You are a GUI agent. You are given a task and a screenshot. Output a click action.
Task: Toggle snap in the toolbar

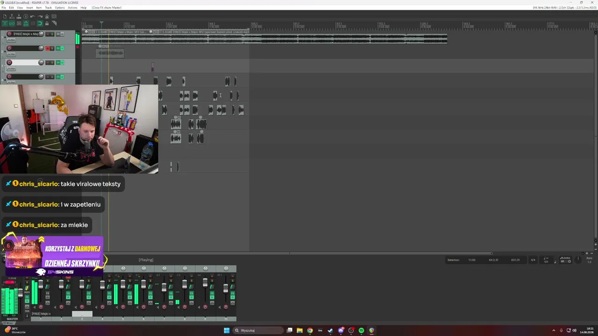click(x=40, y=23)
